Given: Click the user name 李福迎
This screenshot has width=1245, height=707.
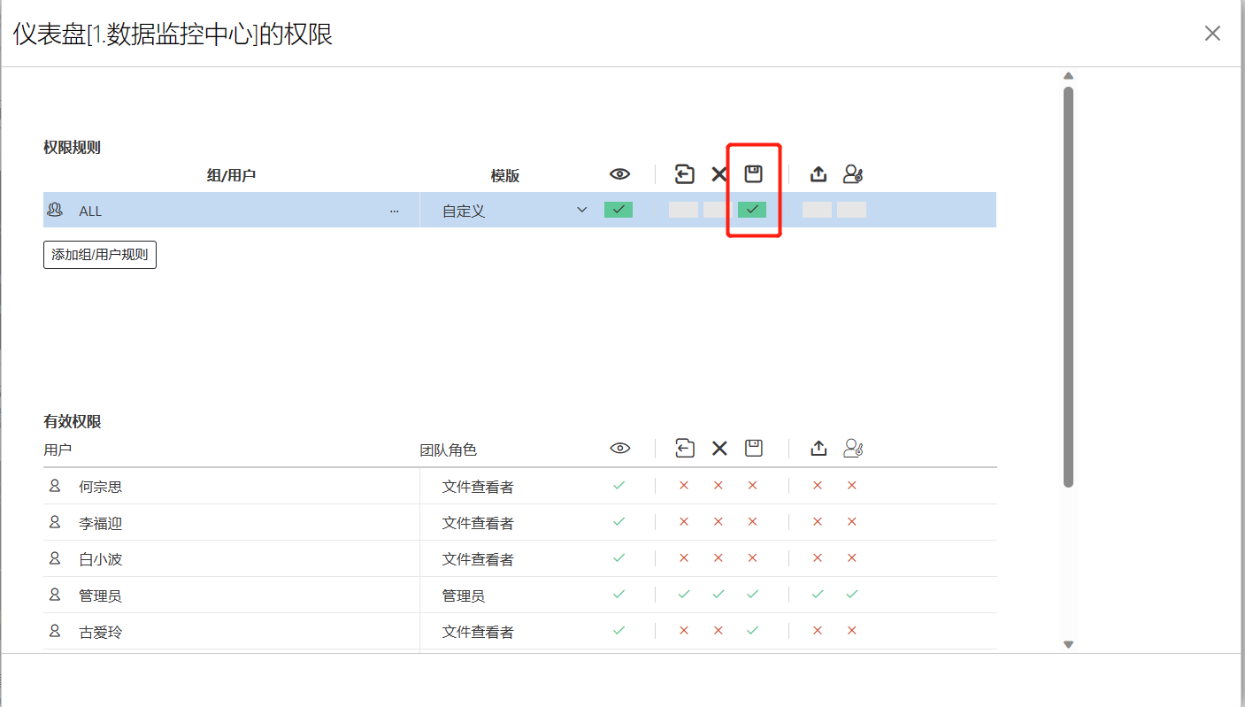Looking at the screenshot, I should 100,523.
